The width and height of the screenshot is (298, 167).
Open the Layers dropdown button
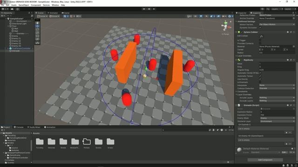(277, 9)
